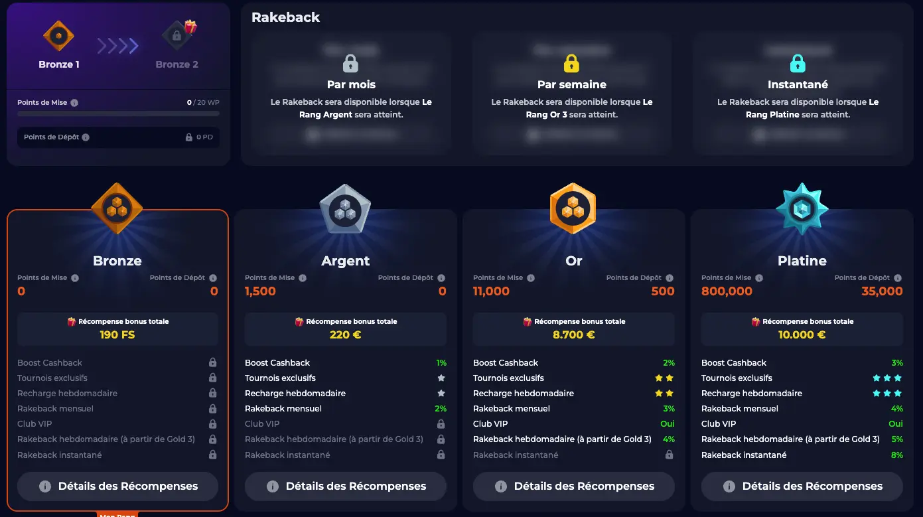Click the Bronze 2 locked gift badge
923x517 pixels.
(x=177, y=35)
